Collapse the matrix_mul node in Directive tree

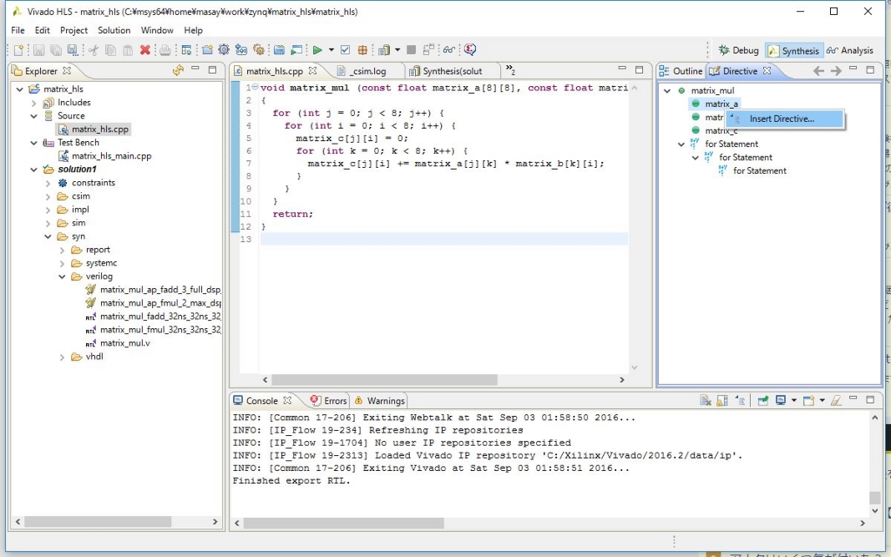click(x=667, y=91)
